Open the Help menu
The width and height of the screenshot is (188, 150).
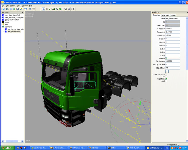click(x=31, y=6)
